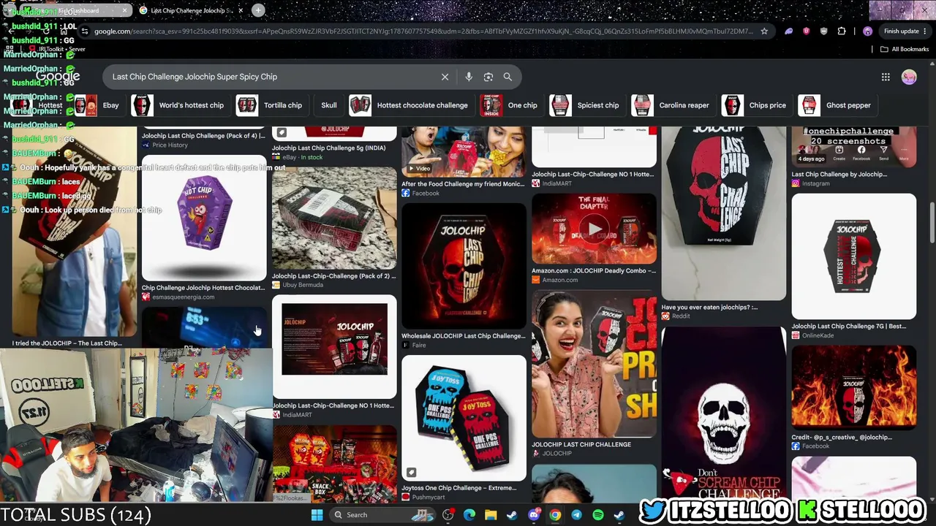Open 'Jolochip Last Chip Challenge 7G' link

[x=848, y=327]
